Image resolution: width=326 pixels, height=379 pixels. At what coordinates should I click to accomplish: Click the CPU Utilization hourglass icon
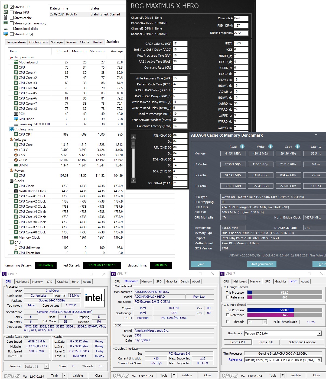click(x=16, y=248)
